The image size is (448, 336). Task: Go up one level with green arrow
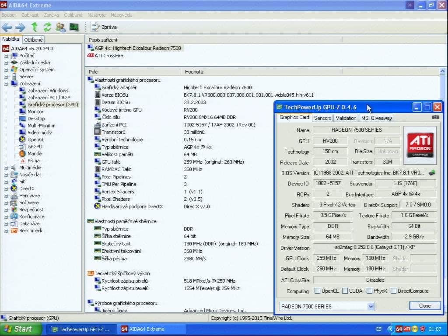coord(34,27)
